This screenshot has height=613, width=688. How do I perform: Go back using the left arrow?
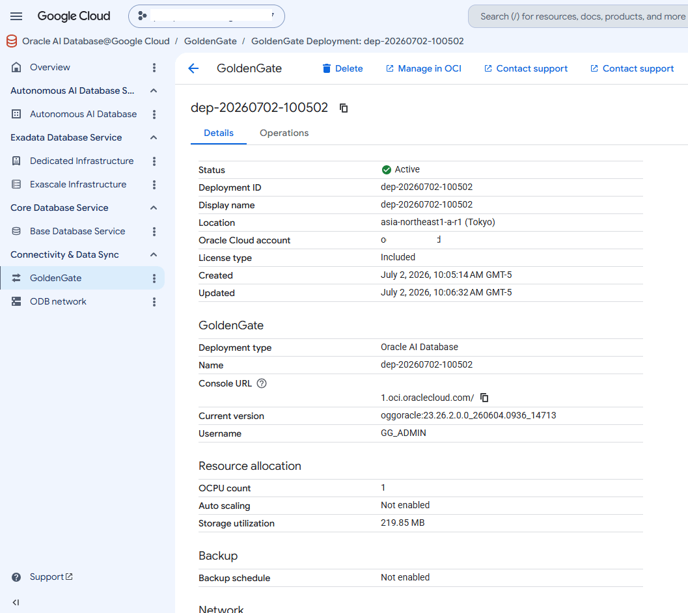tap(193, 68)
